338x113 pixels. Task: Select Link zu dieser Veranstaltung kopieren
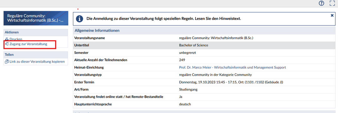(37, 62)
